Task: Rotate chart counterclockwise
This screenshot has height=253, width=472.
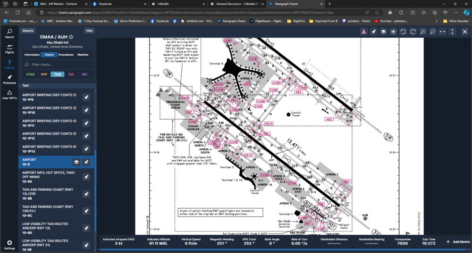Action: coord(403,32)
